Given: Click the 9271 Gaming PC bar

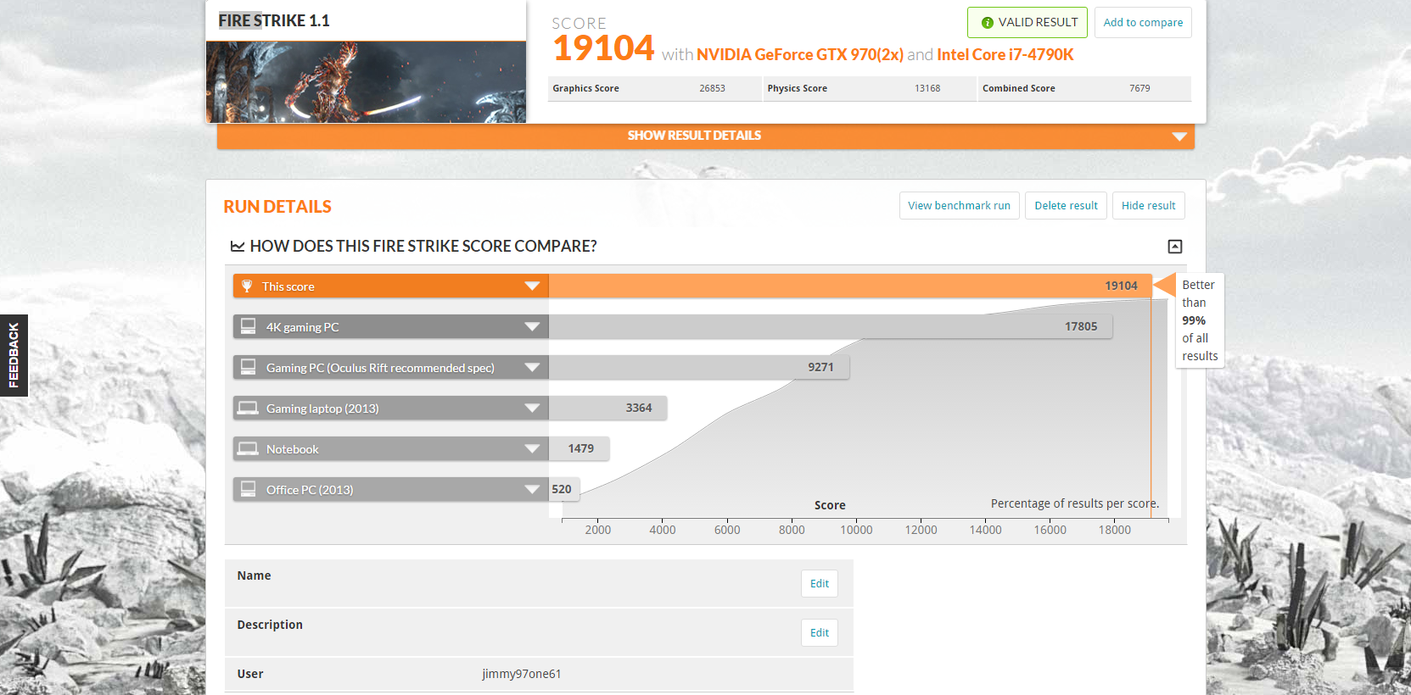Looking at the screenshot, I should tap(698, 367).
